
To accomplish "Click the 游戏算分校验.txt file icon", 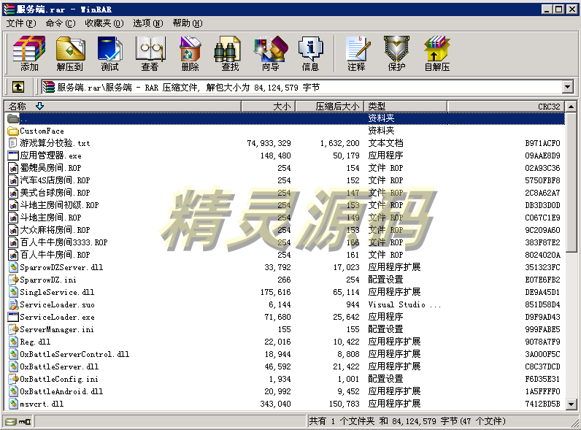I will [x=13, y=143].
